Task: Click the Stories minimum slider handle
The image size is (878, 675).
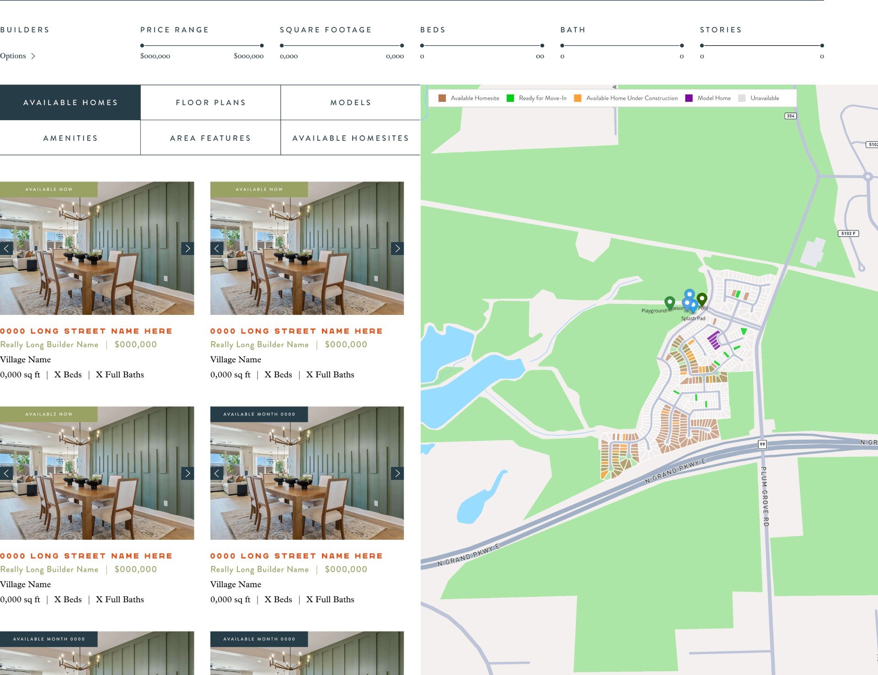Action: (702, 46)
